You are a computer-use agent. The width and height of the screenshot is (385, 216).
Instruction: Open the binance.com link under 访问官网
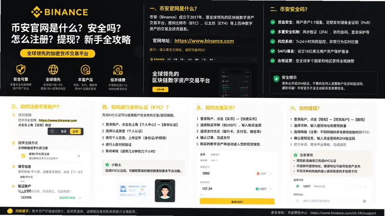(x=58, y=120)
